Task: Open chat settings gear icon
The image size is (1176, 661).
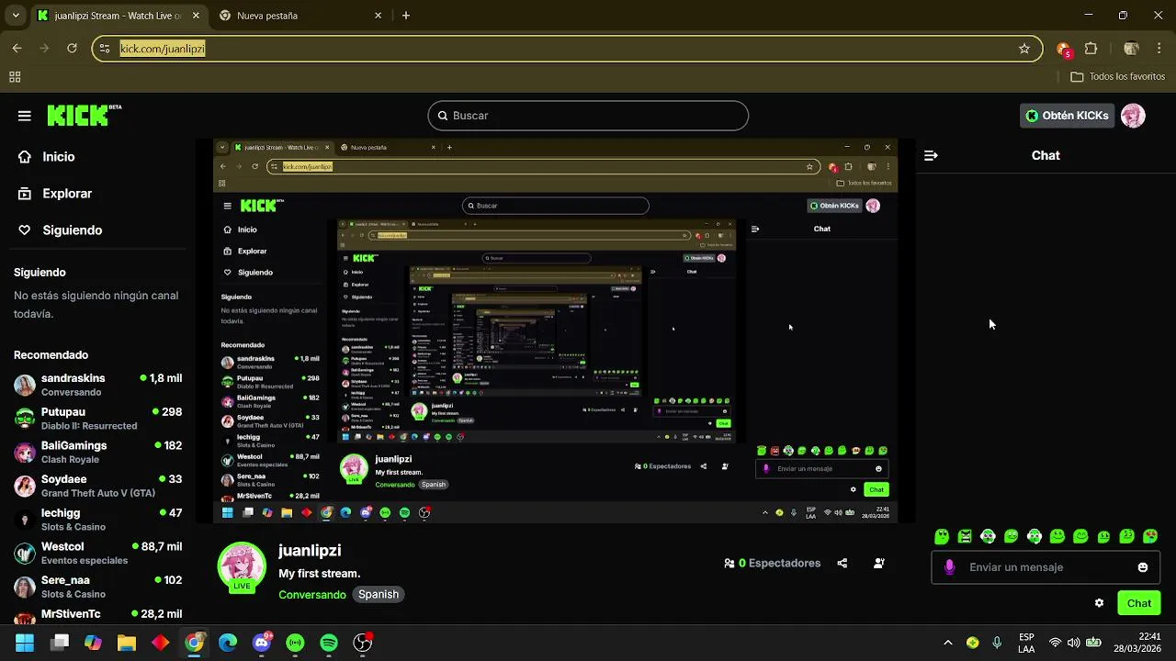Action: (x=1099, y=603)
